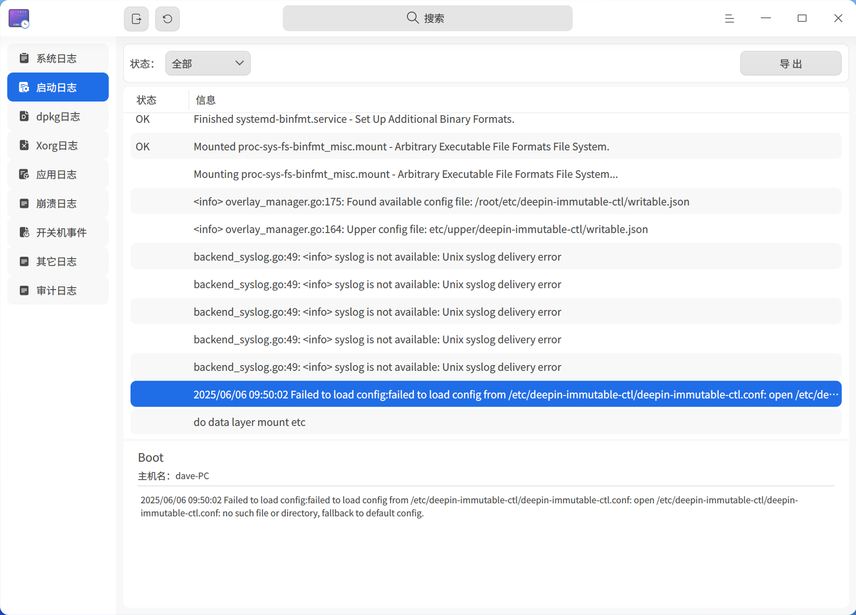Select the 'do data layer mount etc' row
This screenshot has width=856, height=615.
point(486,422)
